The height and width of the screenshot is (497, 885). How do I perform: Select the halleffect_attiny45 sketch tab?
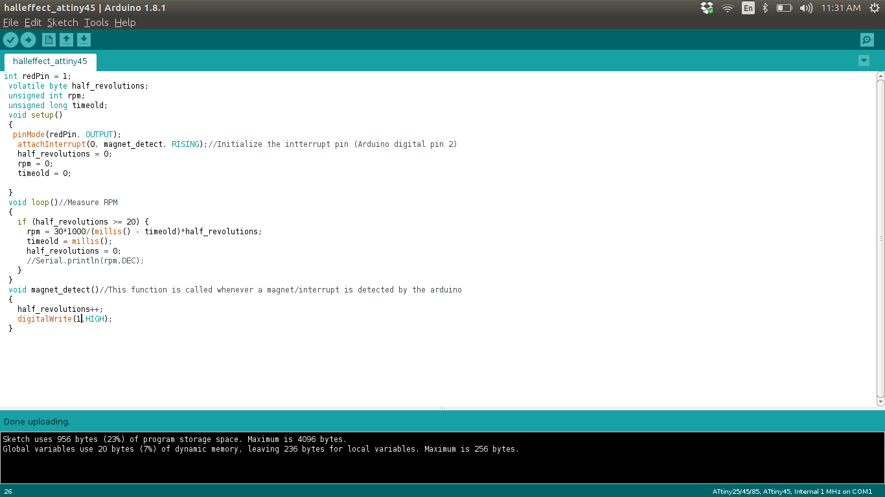pos(50,61)
